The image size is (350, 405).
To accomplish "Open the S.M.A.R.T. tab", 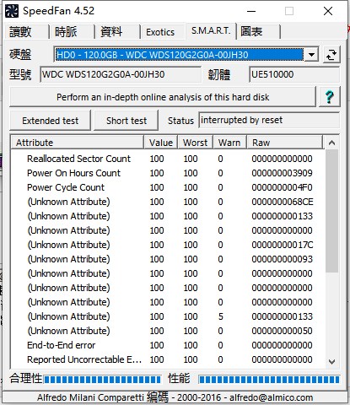I will [211, 30].
